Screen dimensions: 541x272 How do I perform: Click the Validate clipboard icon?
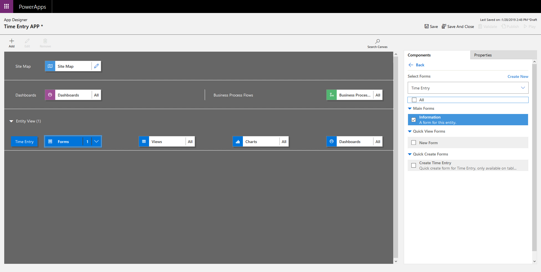click(480, 26)
